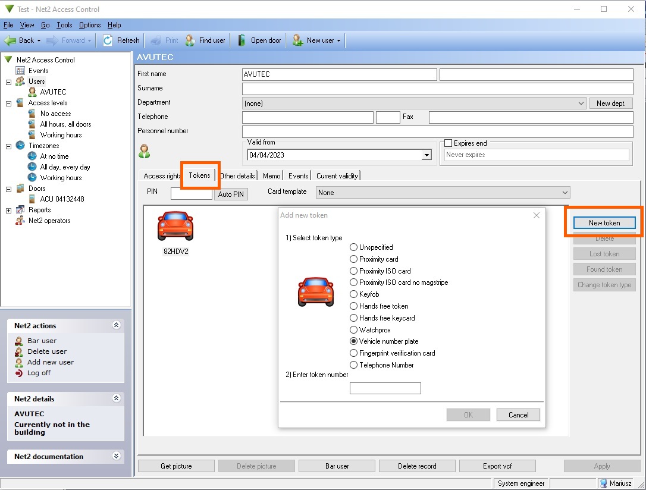The width and height of the screenshot is (646, 490).
Task: Click the AVUTEC user icon in tree
Action: coord(32,92)
